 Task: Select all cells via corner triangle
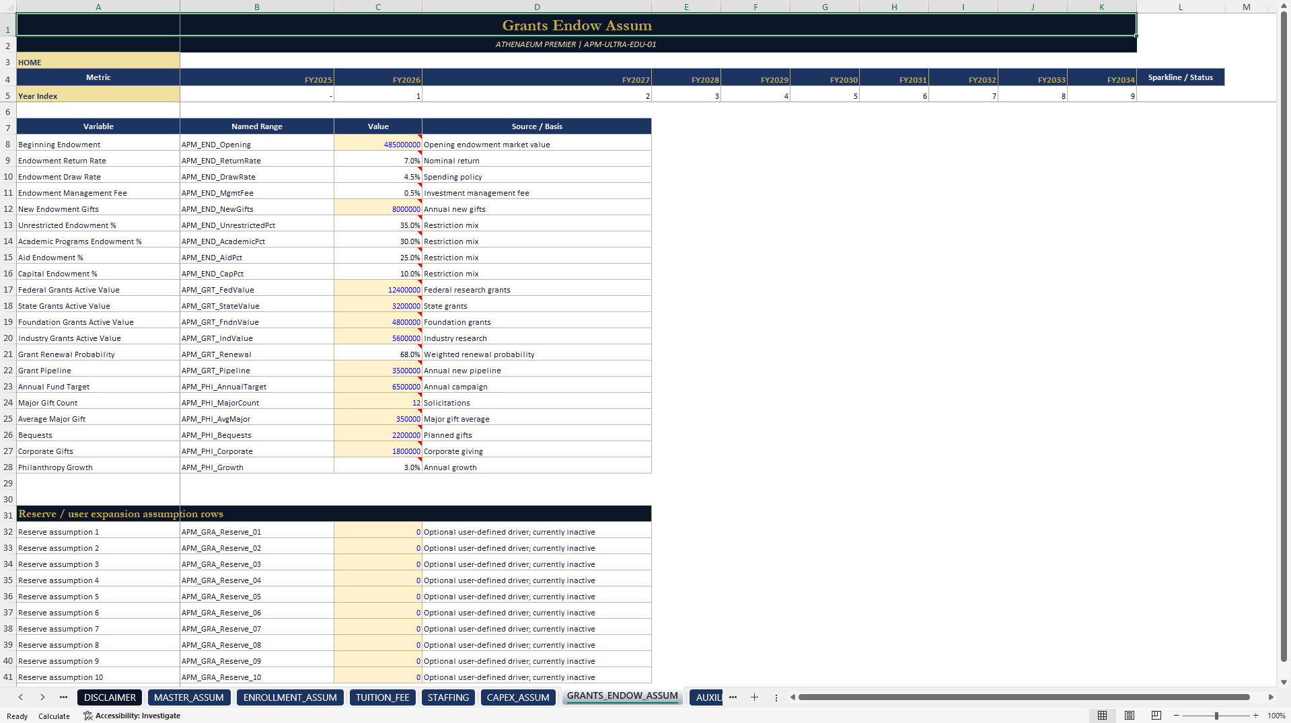point(8,7)
